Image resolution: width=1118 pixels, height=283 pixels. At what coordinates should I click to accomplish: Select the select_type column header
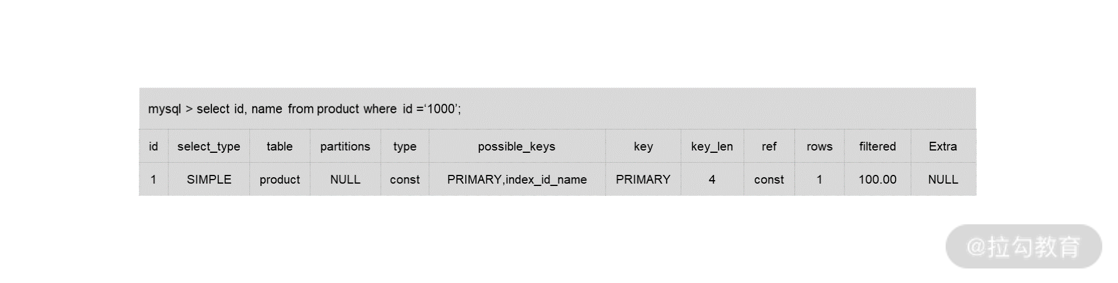(208, 146)
